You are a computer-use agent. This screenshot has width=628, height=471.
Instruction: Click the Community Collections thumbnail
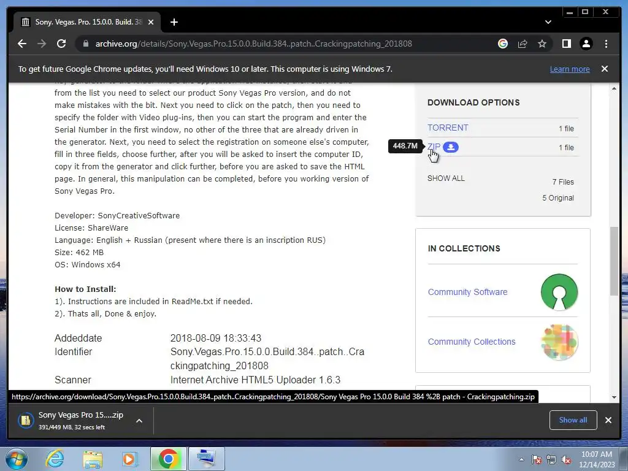pos(559,342)
